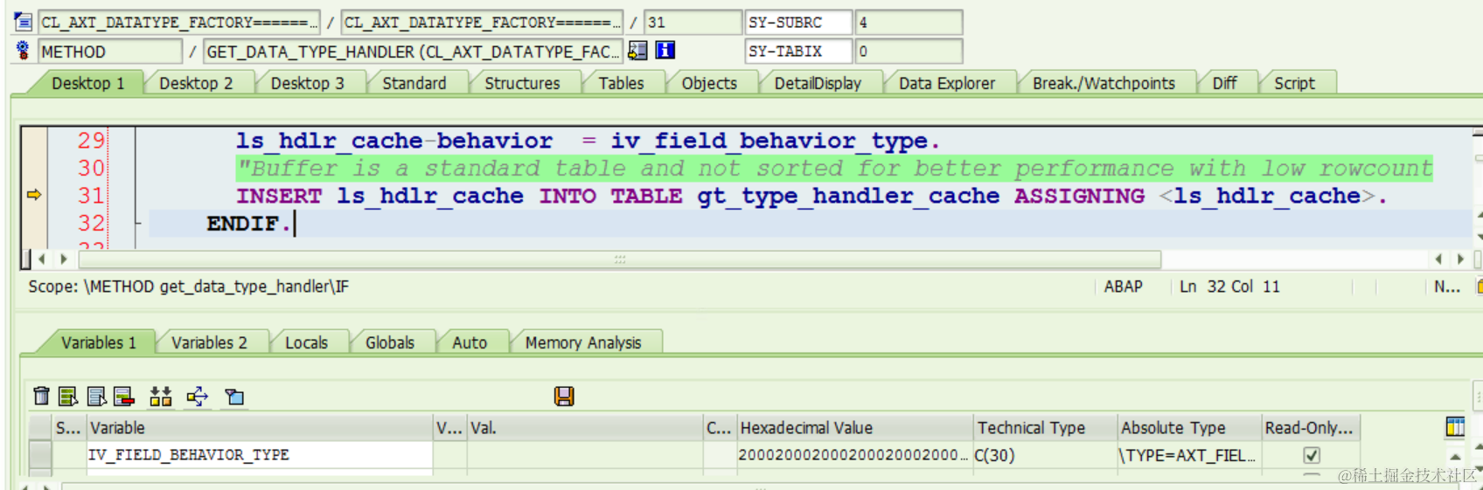Click line number 29 in the editor

point(91,141)
